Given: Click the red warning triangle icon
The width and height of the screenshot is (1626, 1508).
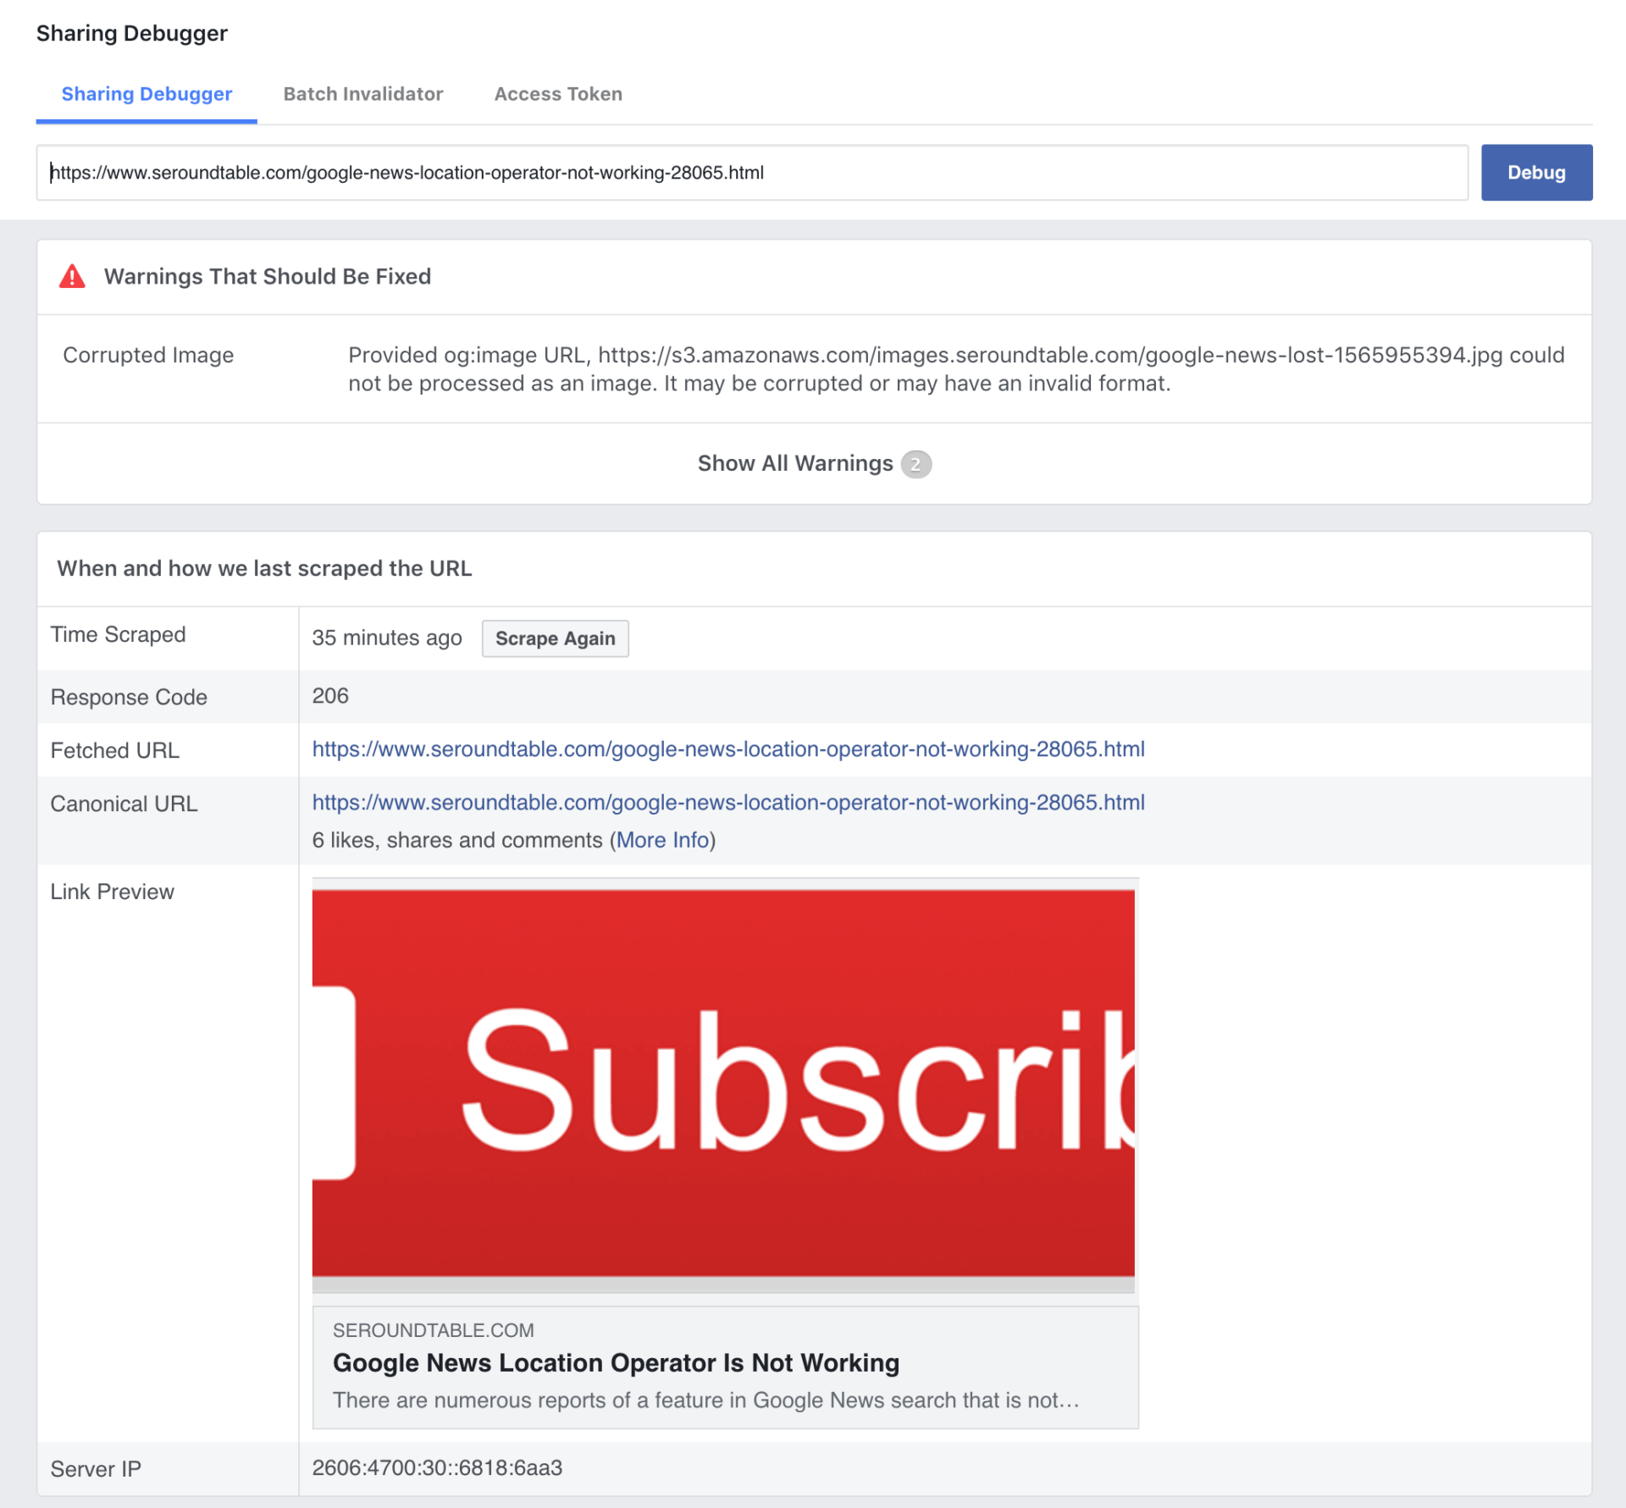Looking at the screenshot, I should coord(73,277).
